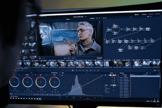Click the Gain color wheel center
162x108 pixels.
[41, 82]
